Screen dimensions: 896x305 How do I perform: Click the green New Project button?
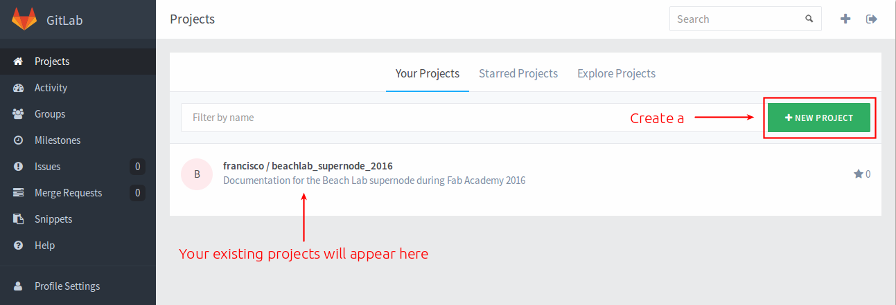pyautogui.click(x=819, y=118)
